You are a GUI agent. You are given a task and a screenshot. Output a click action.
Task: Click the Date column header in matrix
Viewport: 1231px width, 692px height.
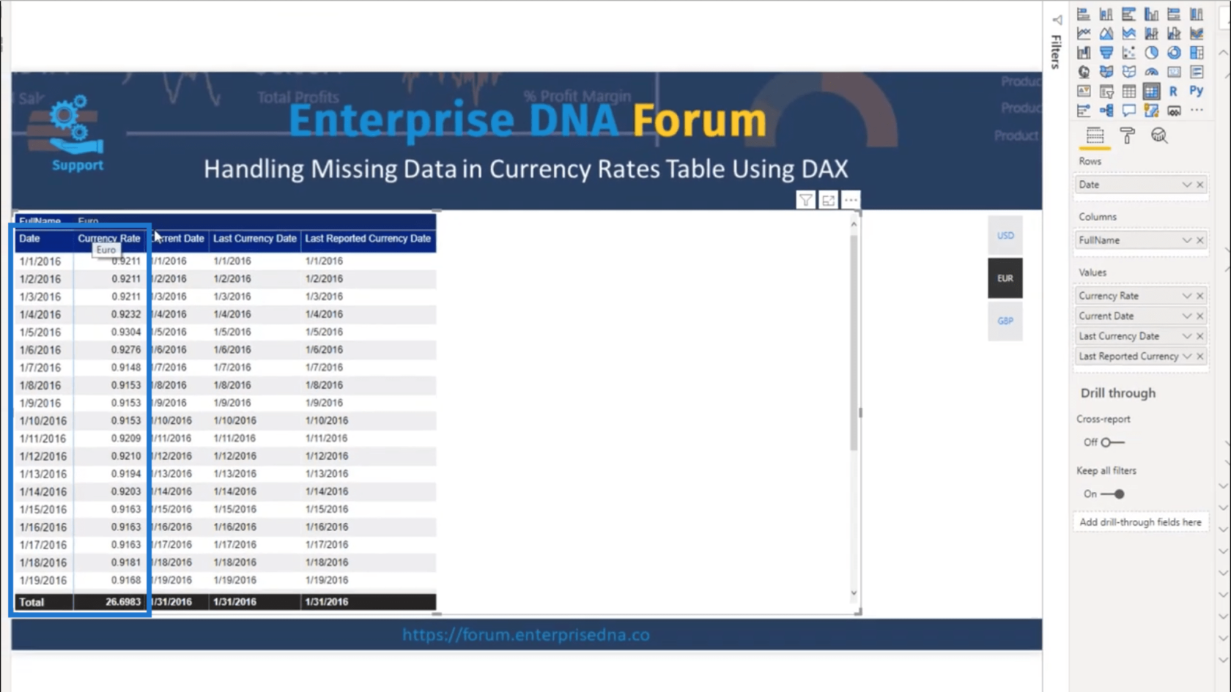(29, 239)
